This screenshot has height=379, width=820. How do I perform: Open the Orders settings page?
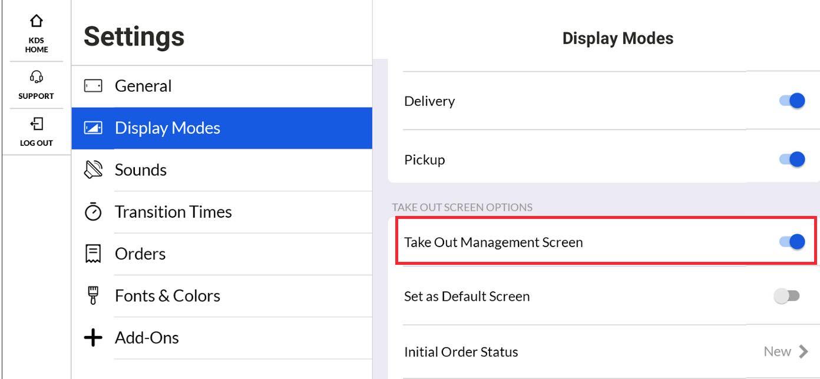click(x=140, y=253)
